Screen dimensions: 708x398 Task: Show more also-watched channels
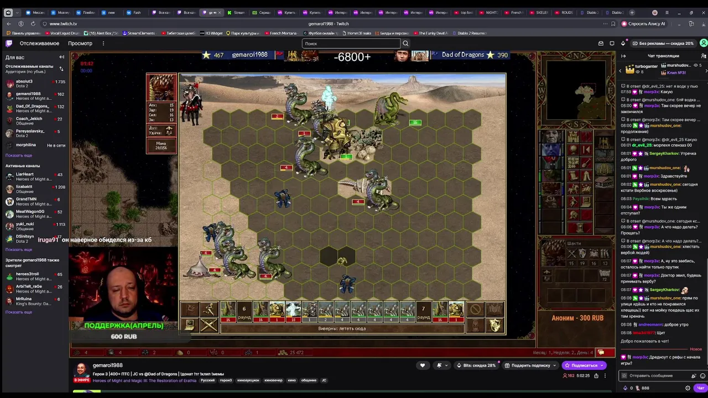(x=19, y=312)
